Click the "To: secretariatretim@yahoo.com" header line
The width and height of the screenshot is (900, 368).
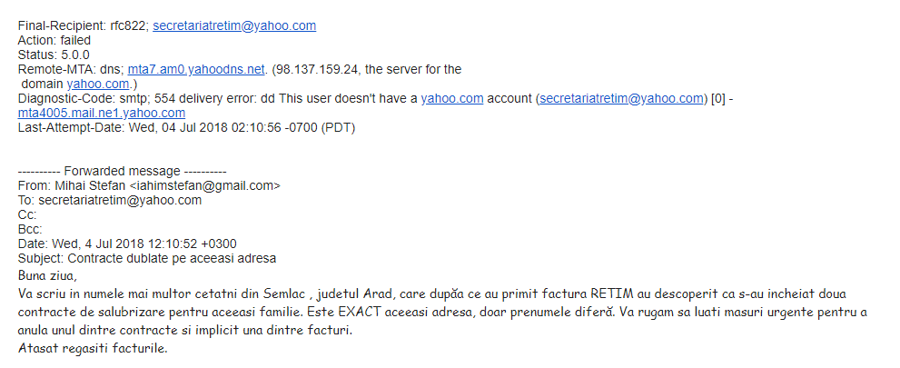click(110, 201)
